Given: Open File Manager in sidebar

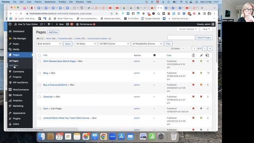Looking at the screenshot, I should pyautogui.click(x=19, y=39).
